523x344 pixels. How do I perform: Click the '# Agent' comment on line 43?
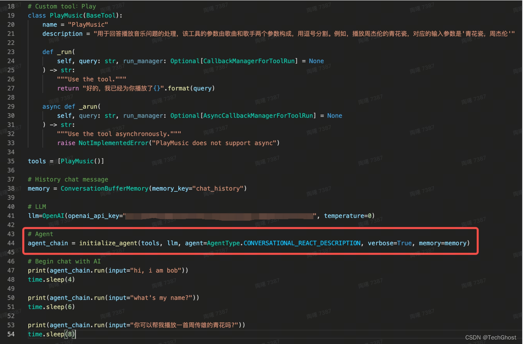point(40,234)
